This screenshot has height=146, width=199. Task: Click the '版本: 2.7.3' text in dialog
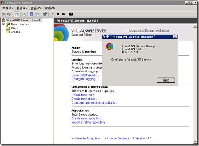point(130,52)
